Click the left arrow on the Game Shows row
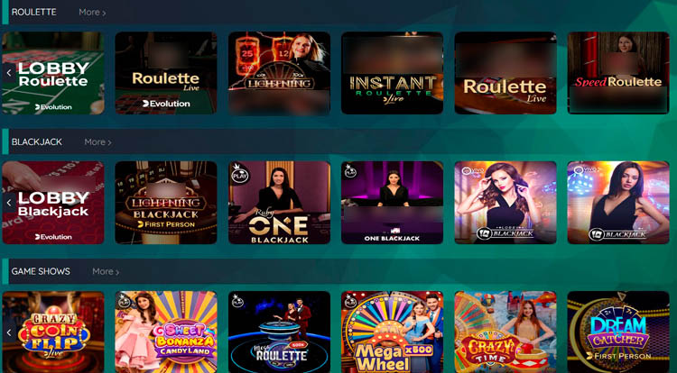The width and height of the screenshot is (677, 373). 9,332
